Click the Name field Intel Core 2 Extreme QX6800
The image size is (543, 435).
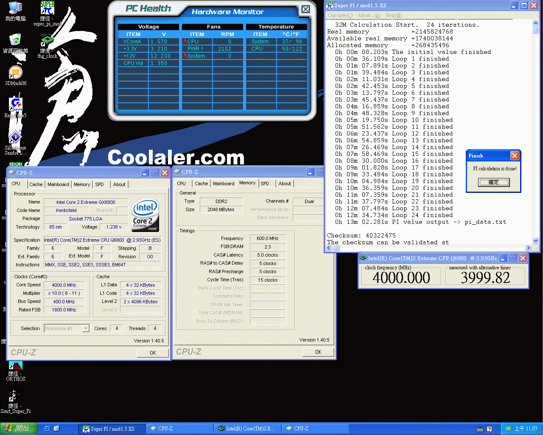pos(86,202)
